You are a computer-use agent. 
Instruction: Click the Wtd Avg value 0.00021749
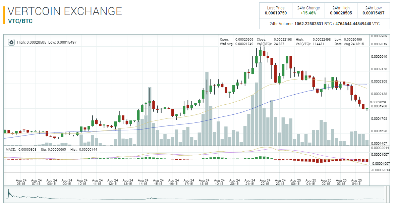244,44
